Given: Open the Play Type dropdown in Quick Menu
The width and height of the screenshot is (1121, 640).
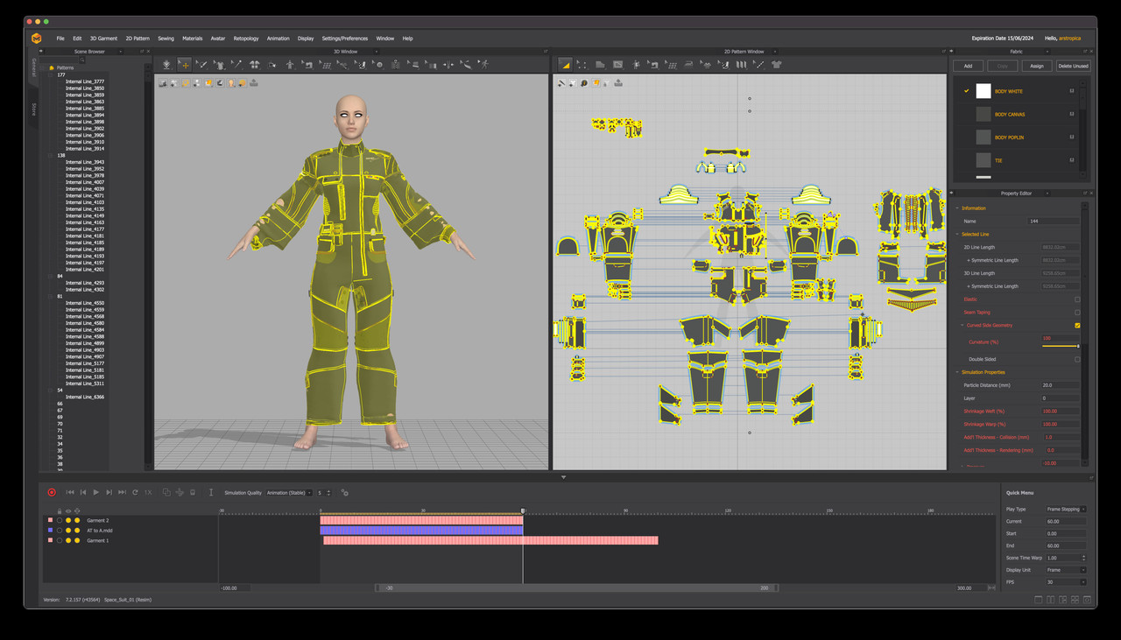Looking at the screenshot, I should click(x=1066, y=509).
